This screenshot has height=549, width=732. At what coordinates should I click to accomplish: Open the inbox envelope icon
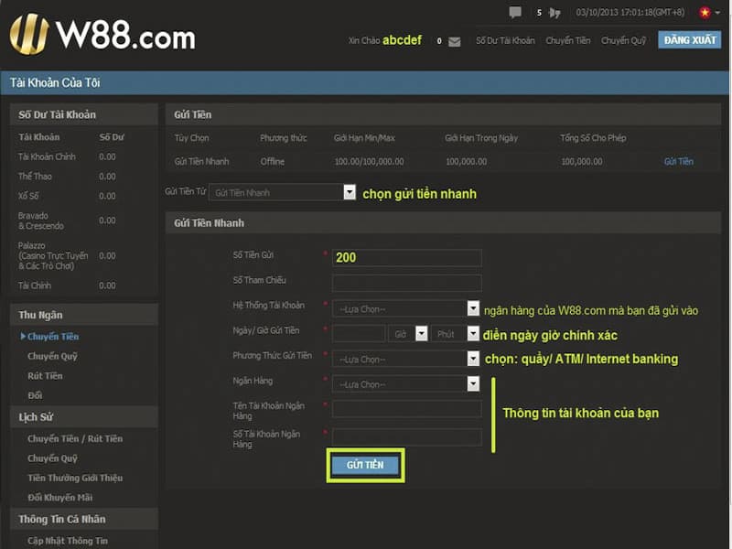(x=455, y=41)
